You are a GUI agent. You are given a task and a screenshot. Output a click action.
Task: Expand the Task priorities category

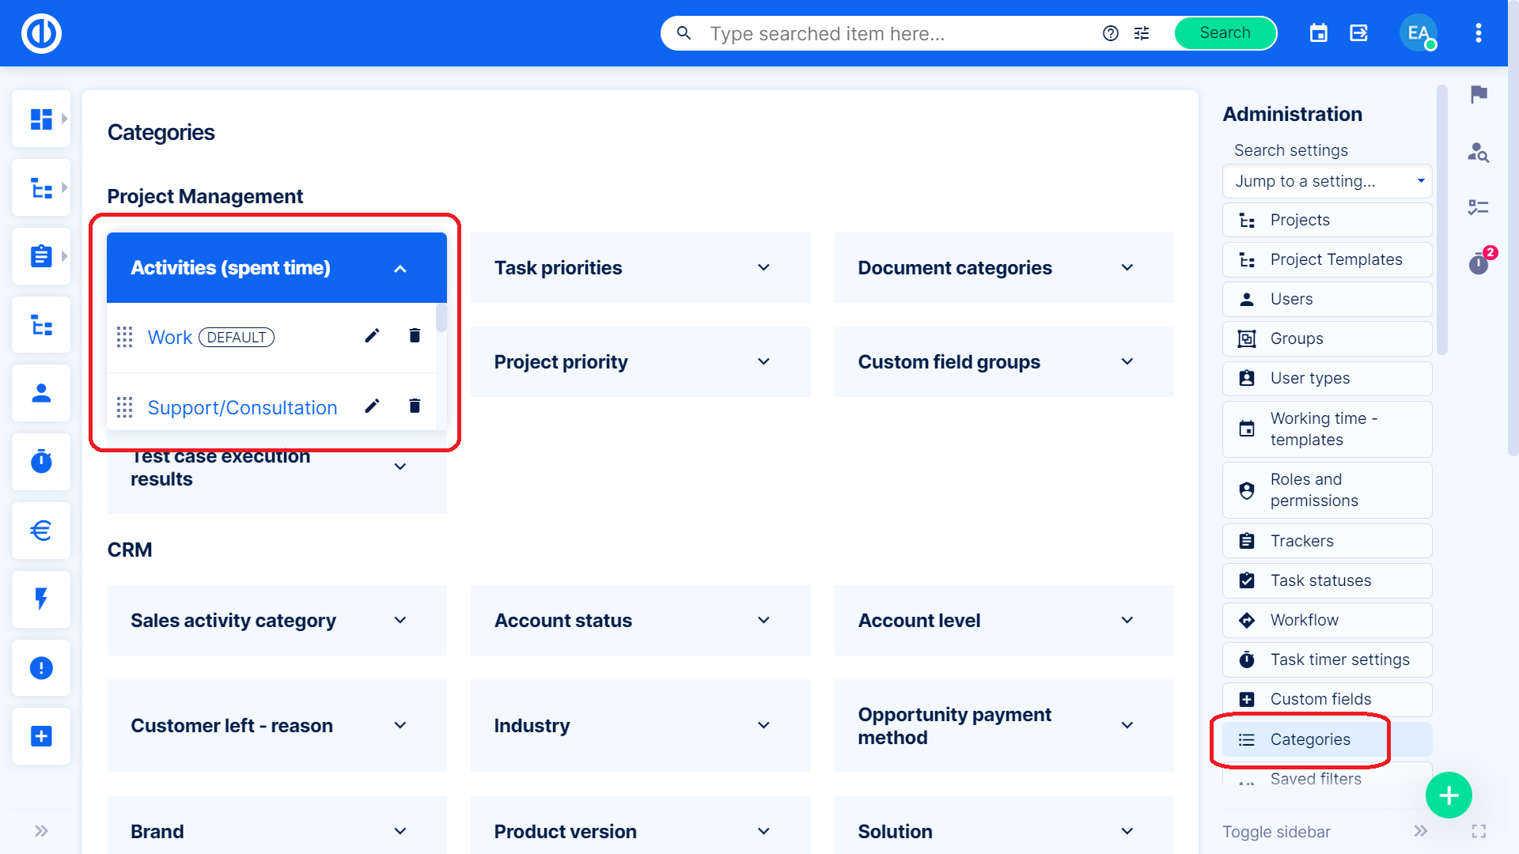click(x=763, y=268)
